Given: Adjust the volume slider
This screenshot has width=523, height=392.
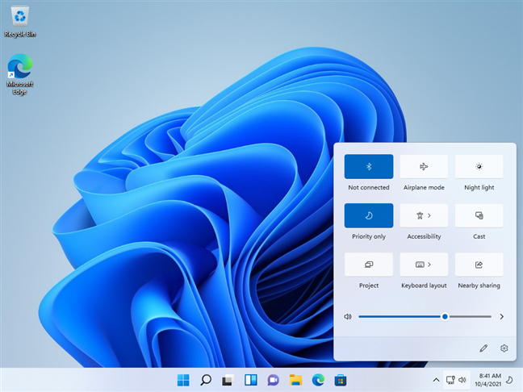Looking at the screenshot, I should pyautogui.click(x=425, y=317).
